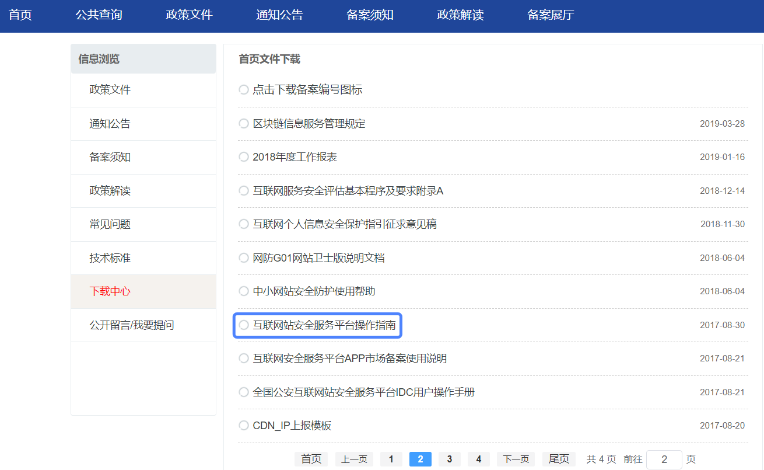764x470 pixels.
Task: Open 互联网服务安全评估基本程序及要求附录A link
Action: (x=348, y=191)
